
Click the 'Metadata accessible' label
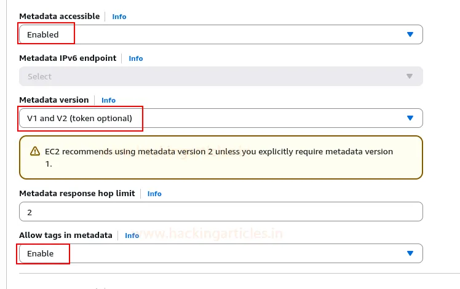[x=59, y=17]
